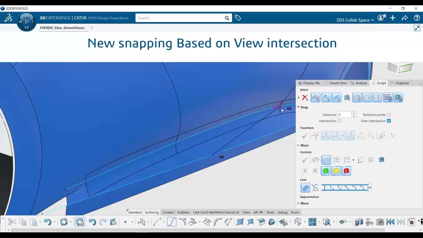Image resolution: width=423 pixels, height=238 pixels.
Task: Toggle the highlighted control mesh display button
Action: coord(326,160)
